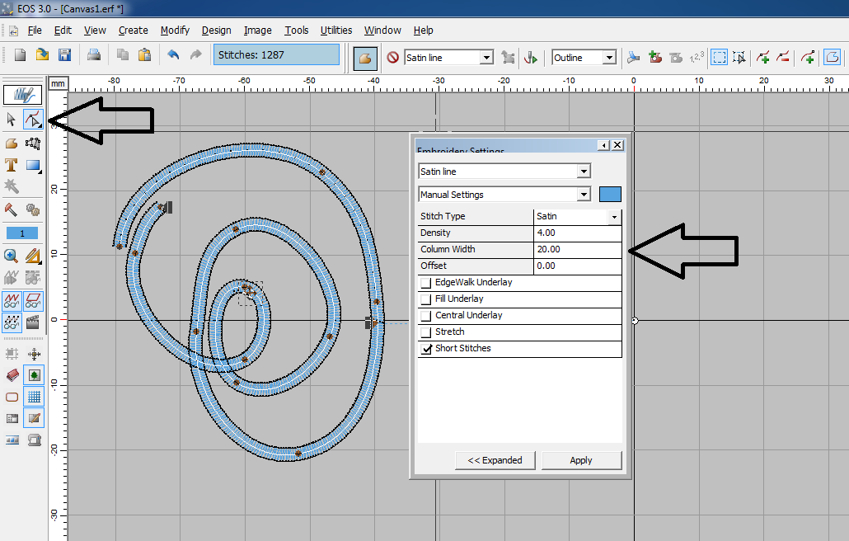Open the Manual Settings dropdown
849x541 pixels.
pos(584,195)
